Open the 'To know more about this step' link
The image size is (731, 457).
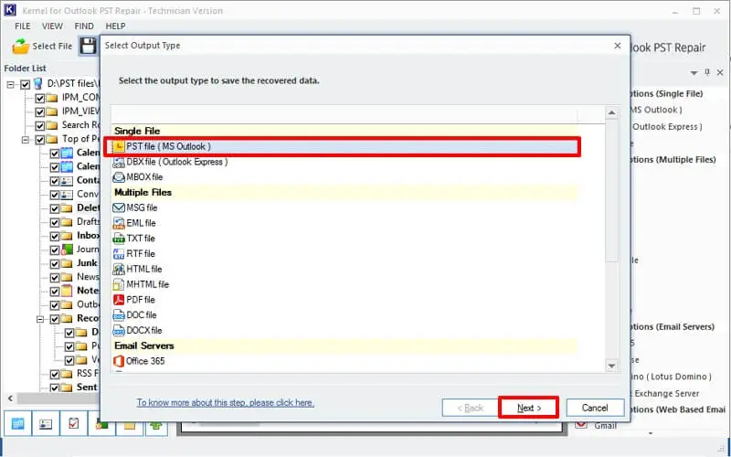point(225,402)
